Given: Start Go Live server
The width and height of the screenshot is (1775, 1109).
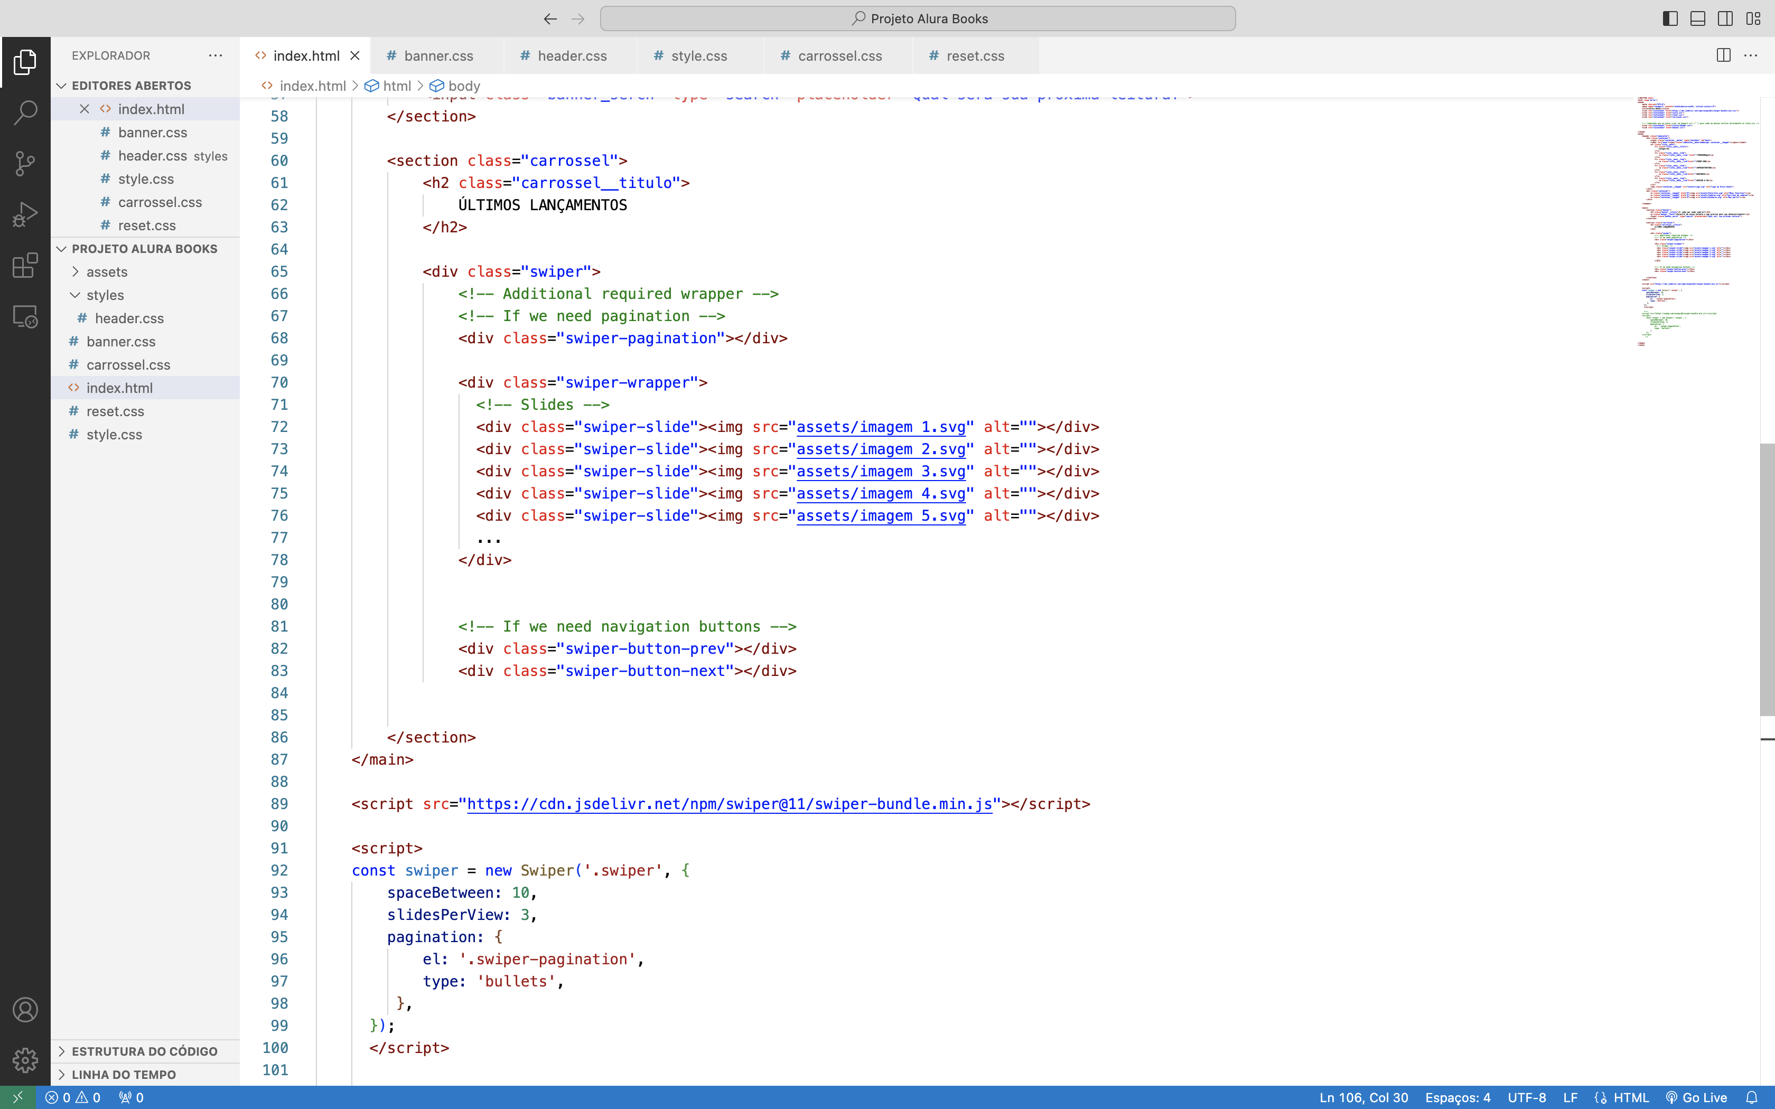Looking at the screenshot, I should tap(1696, 1097).
